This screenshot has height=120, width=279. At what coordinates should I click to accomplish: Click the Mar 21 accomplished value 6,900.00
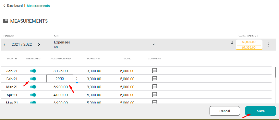point(60,87)
